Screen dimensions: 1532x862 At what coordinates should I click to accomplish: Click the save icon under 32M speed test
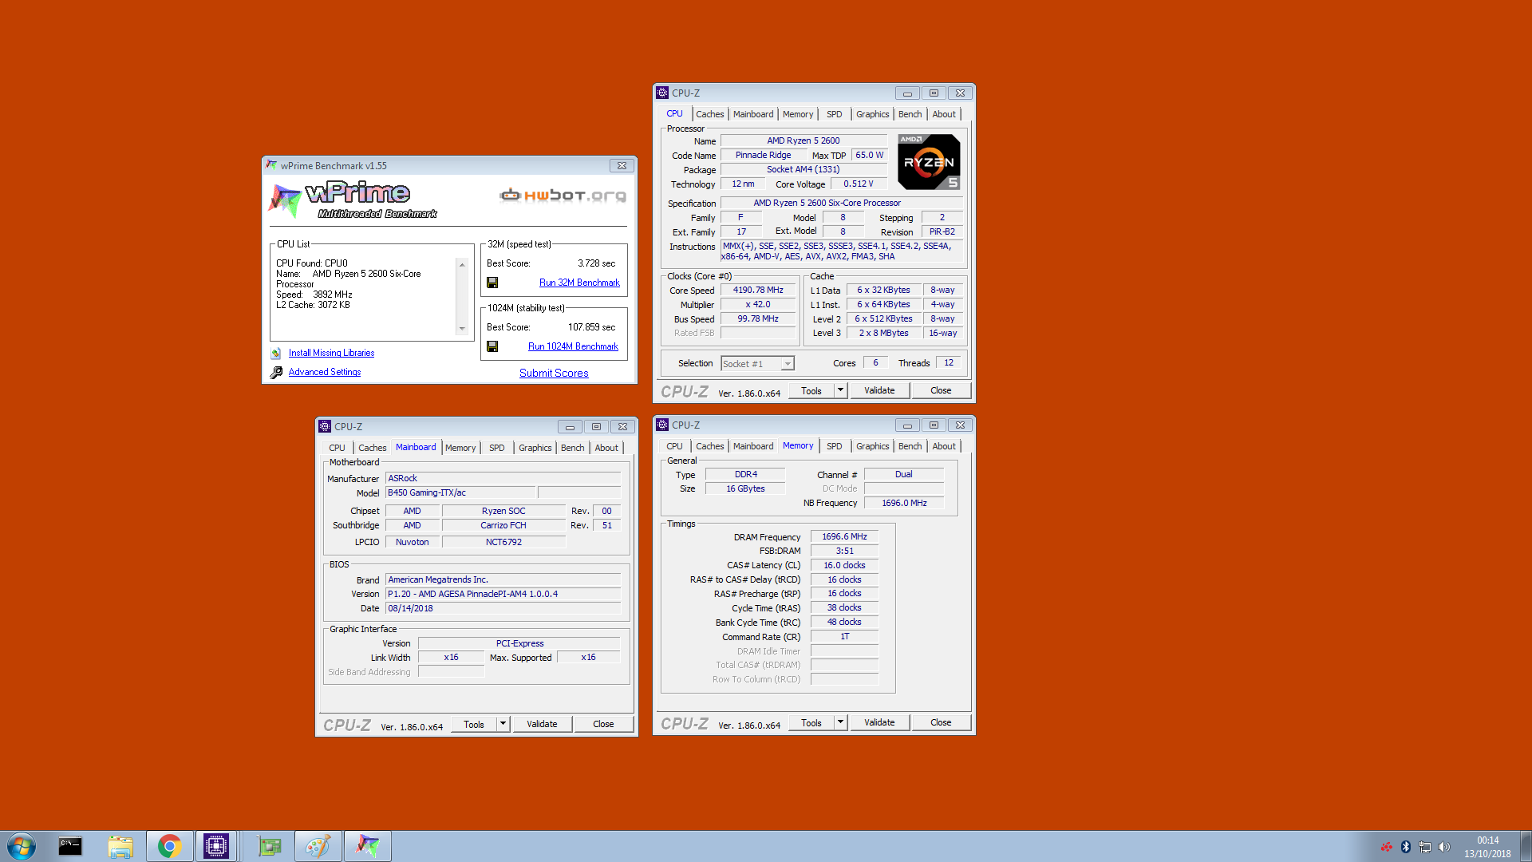492,283
